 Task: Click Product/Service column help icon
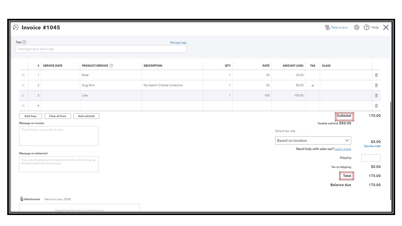point(111,66)
